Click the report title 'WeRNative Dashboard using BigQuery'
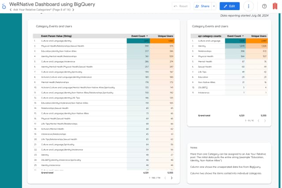Screen dimensions: 282x188 pos(52,4)
